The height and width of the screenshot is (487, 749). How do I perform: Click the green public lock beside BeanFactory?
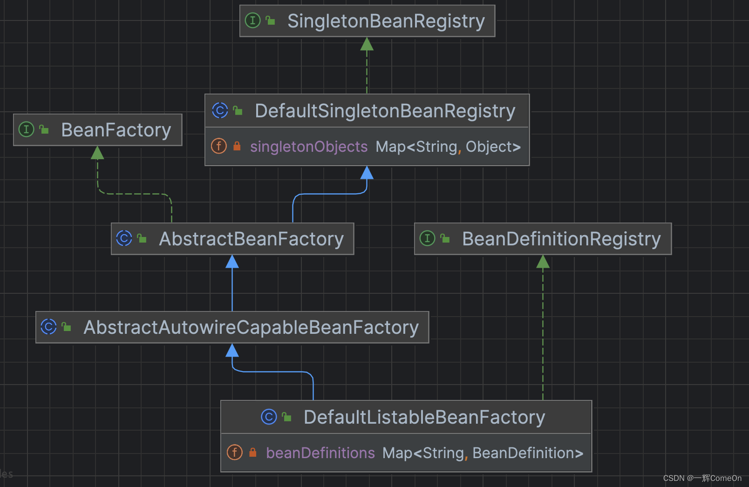[44, 130]
